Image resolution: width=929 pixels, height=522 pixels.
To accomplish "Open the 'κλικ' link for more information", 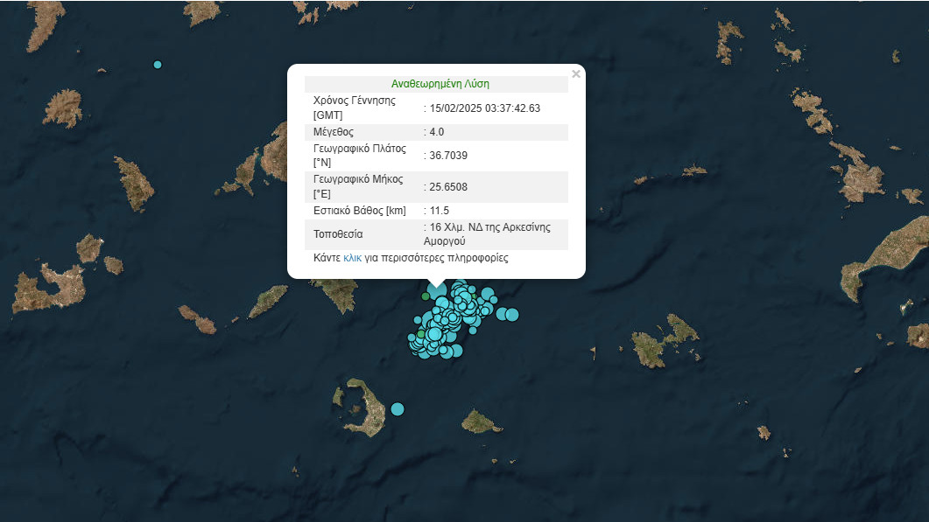I will click(x=352, y=258).
